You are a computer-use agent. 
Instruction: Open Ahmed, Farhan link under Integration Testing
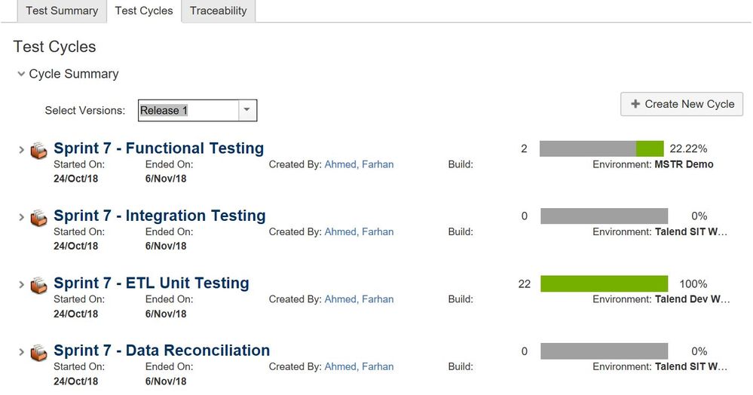360,231
